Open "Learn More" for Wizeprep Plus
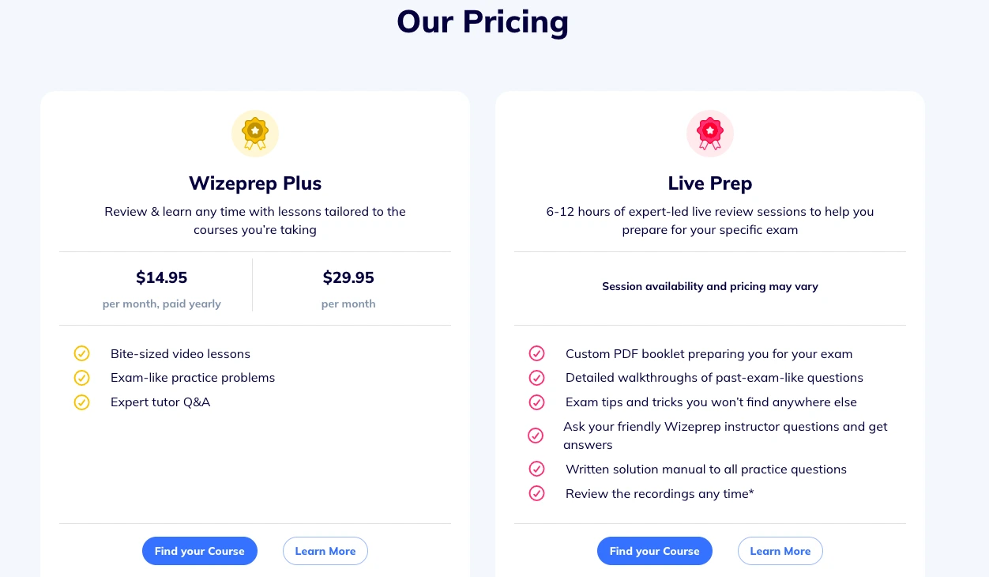 (x=325, y=551)
